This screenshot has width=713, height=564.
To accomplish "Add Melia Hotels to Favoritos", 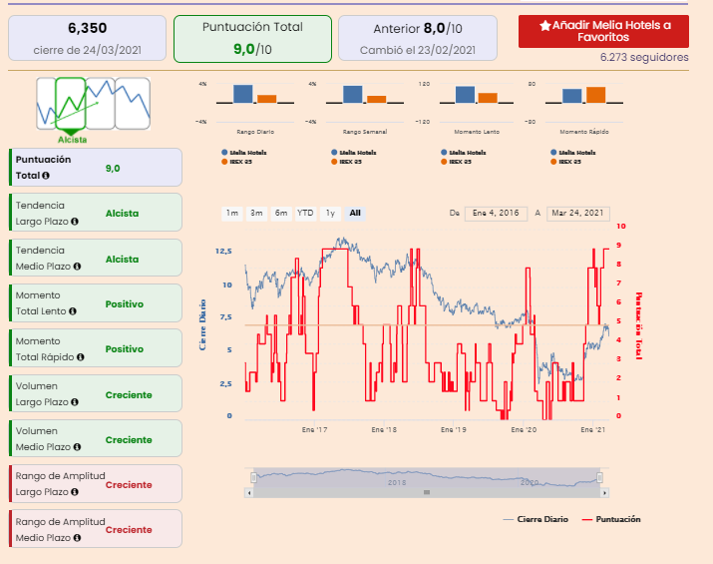I will point(603,31).
